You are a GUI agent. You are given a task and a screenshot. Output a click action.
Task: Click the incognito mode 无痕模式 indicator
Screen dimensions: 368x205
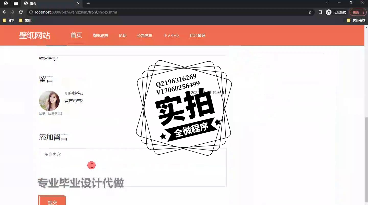pyautogui.click(x=336, y=12)
